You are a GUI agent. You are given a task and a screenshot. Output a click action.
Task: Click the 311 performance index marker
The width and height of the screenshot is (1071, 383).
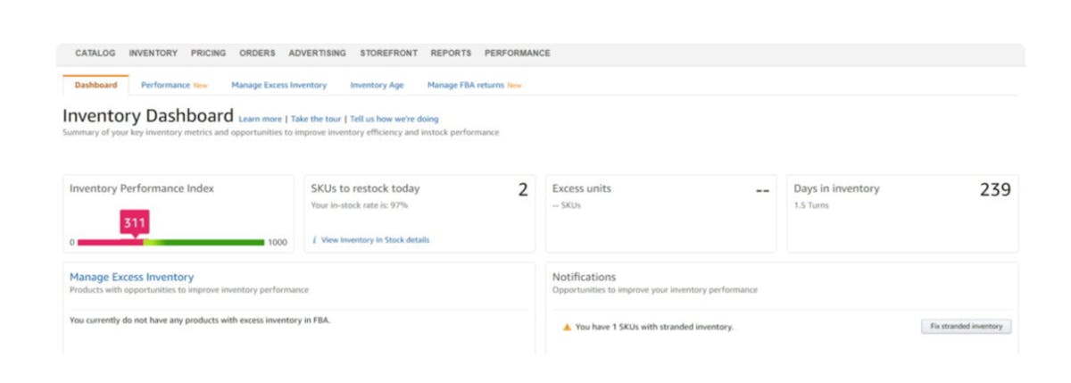coord(134,223)
